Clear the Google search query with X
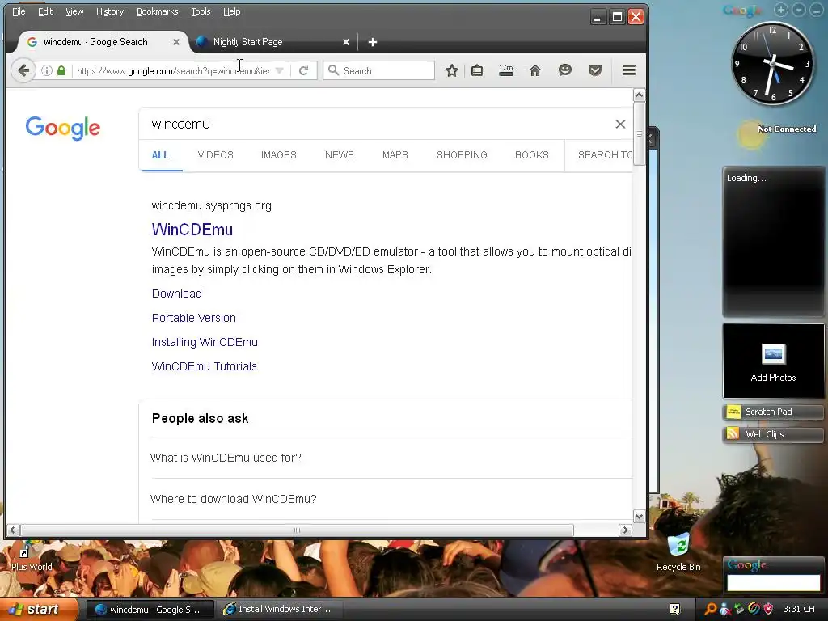The image size is (828, 621). 620,124
